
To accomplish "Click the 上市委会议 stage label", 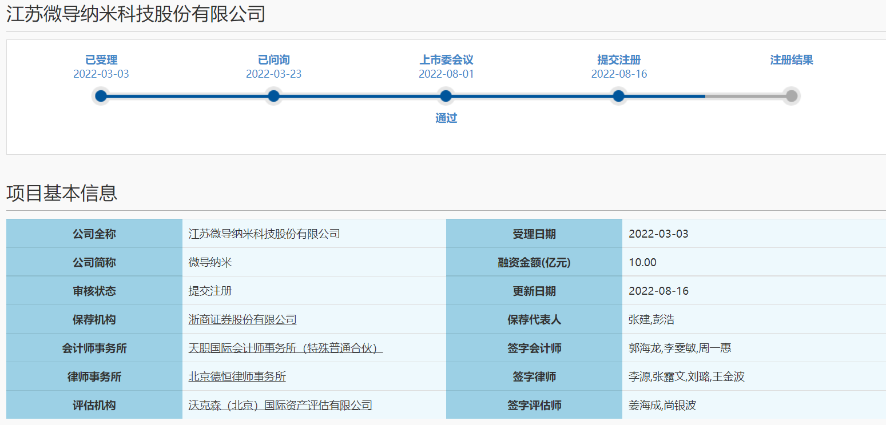I will pyautogui.click(x=446, y=60).
